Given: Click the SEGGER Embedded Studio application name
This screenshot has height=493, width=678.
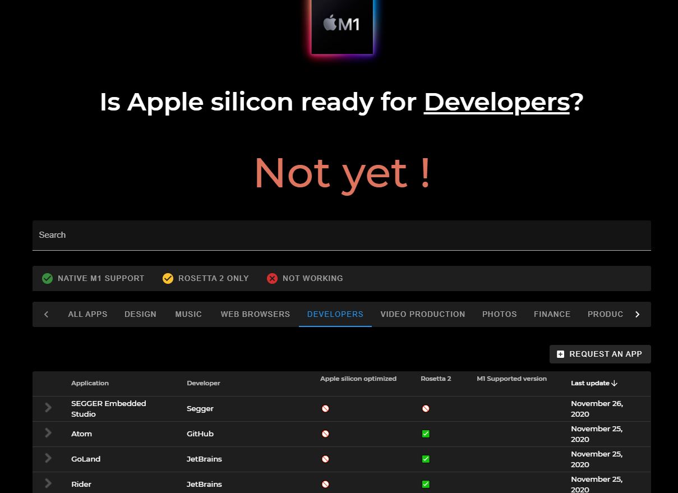Looking at the screenshot, I should tap(109, 408).
